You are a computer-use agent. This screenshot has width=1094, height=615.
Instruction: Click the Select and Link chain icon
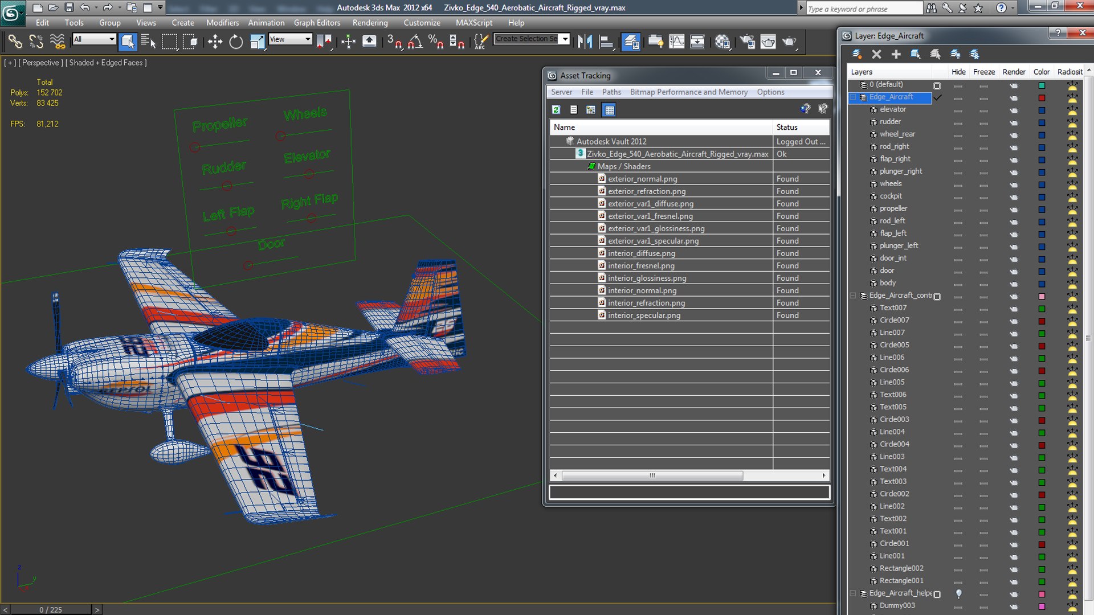15,42
